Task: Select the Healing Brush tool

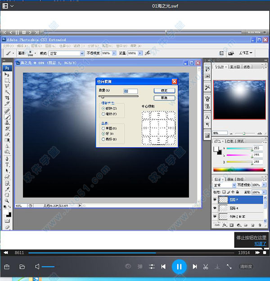Action: (7, 111)
